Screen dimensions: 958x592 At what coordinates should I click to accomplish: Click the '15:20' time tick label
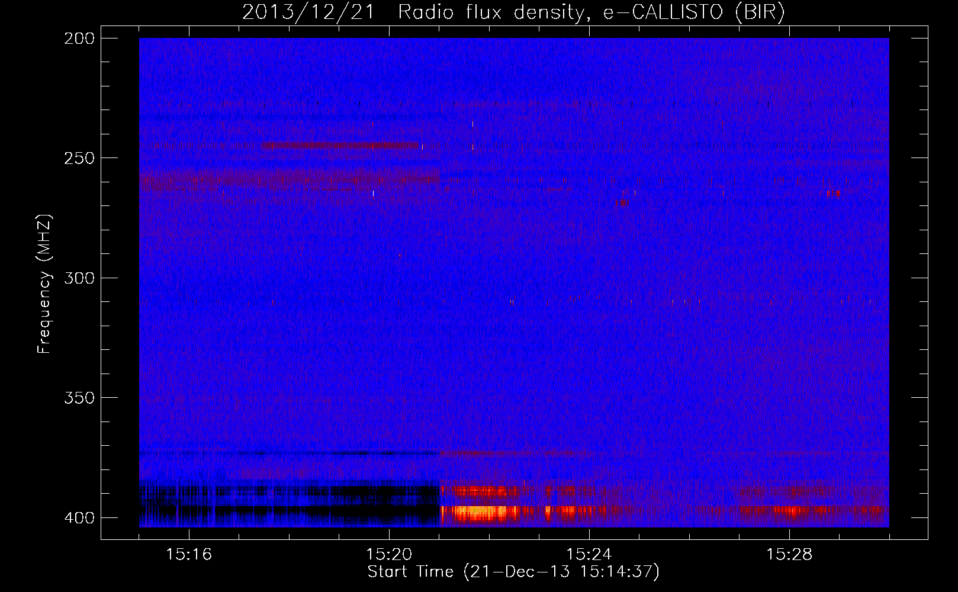tap(389, 554)
